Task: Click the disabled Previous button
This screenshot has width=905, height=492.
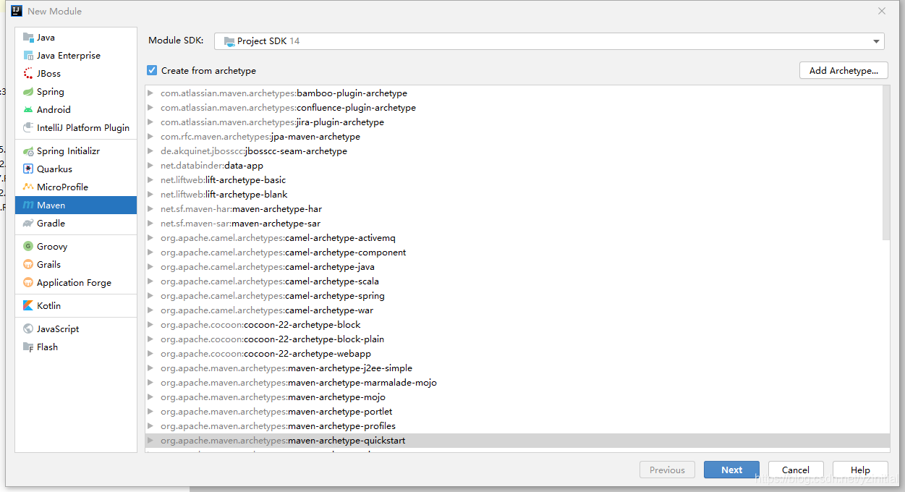Action: coord(667,470)
